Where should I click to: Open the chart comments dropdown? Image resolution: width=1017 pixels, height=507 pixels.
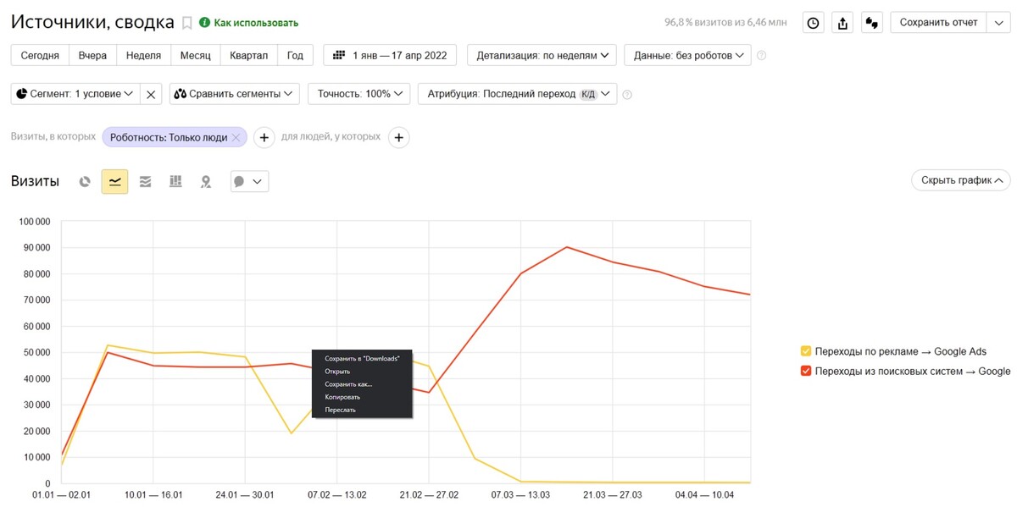(249, 181)
